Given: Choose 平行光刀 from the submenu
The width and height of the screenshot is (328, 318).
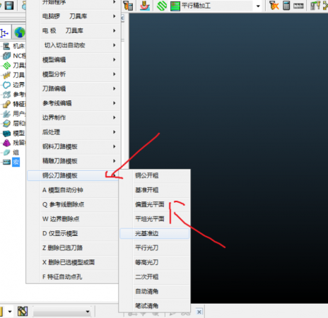Looking at the screenshot, I should pos(155,248).
